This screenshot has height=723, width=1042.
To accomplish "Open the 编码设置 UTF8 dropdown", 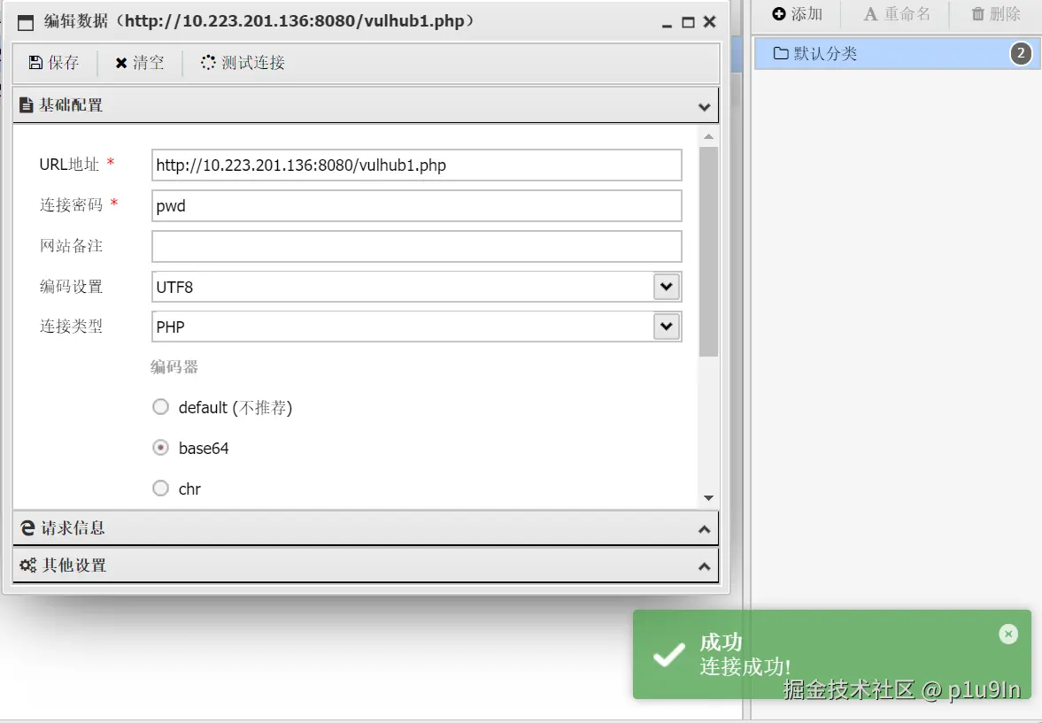I will (667, 287).
